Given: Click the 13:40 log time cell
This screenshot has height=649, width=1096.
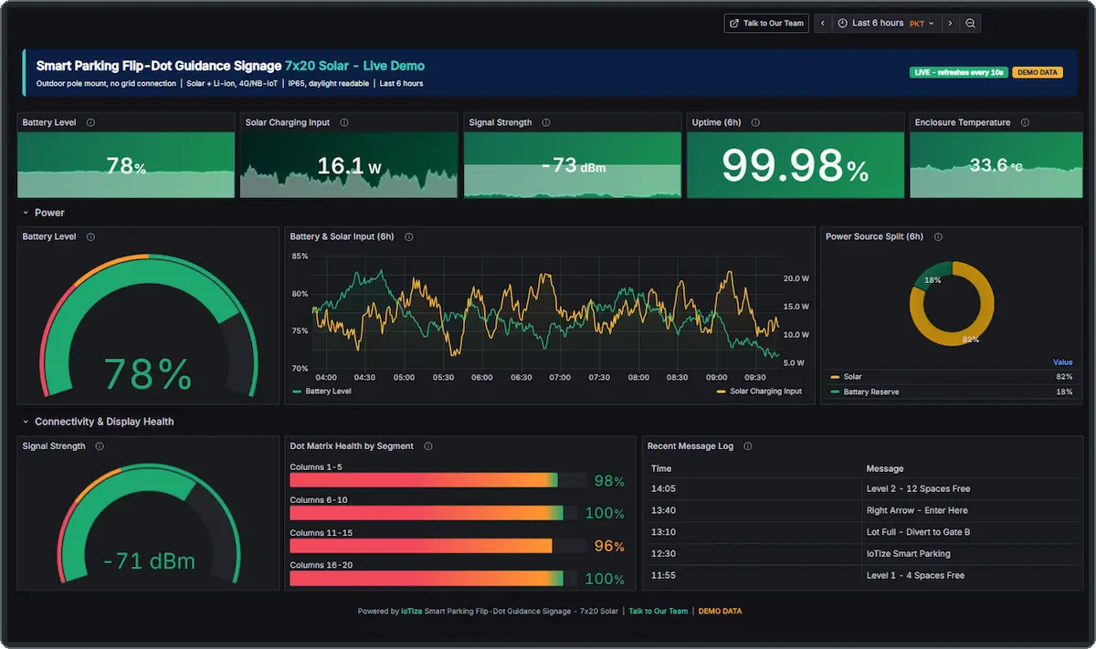Looking at the screenshot, I should point(663,510).
